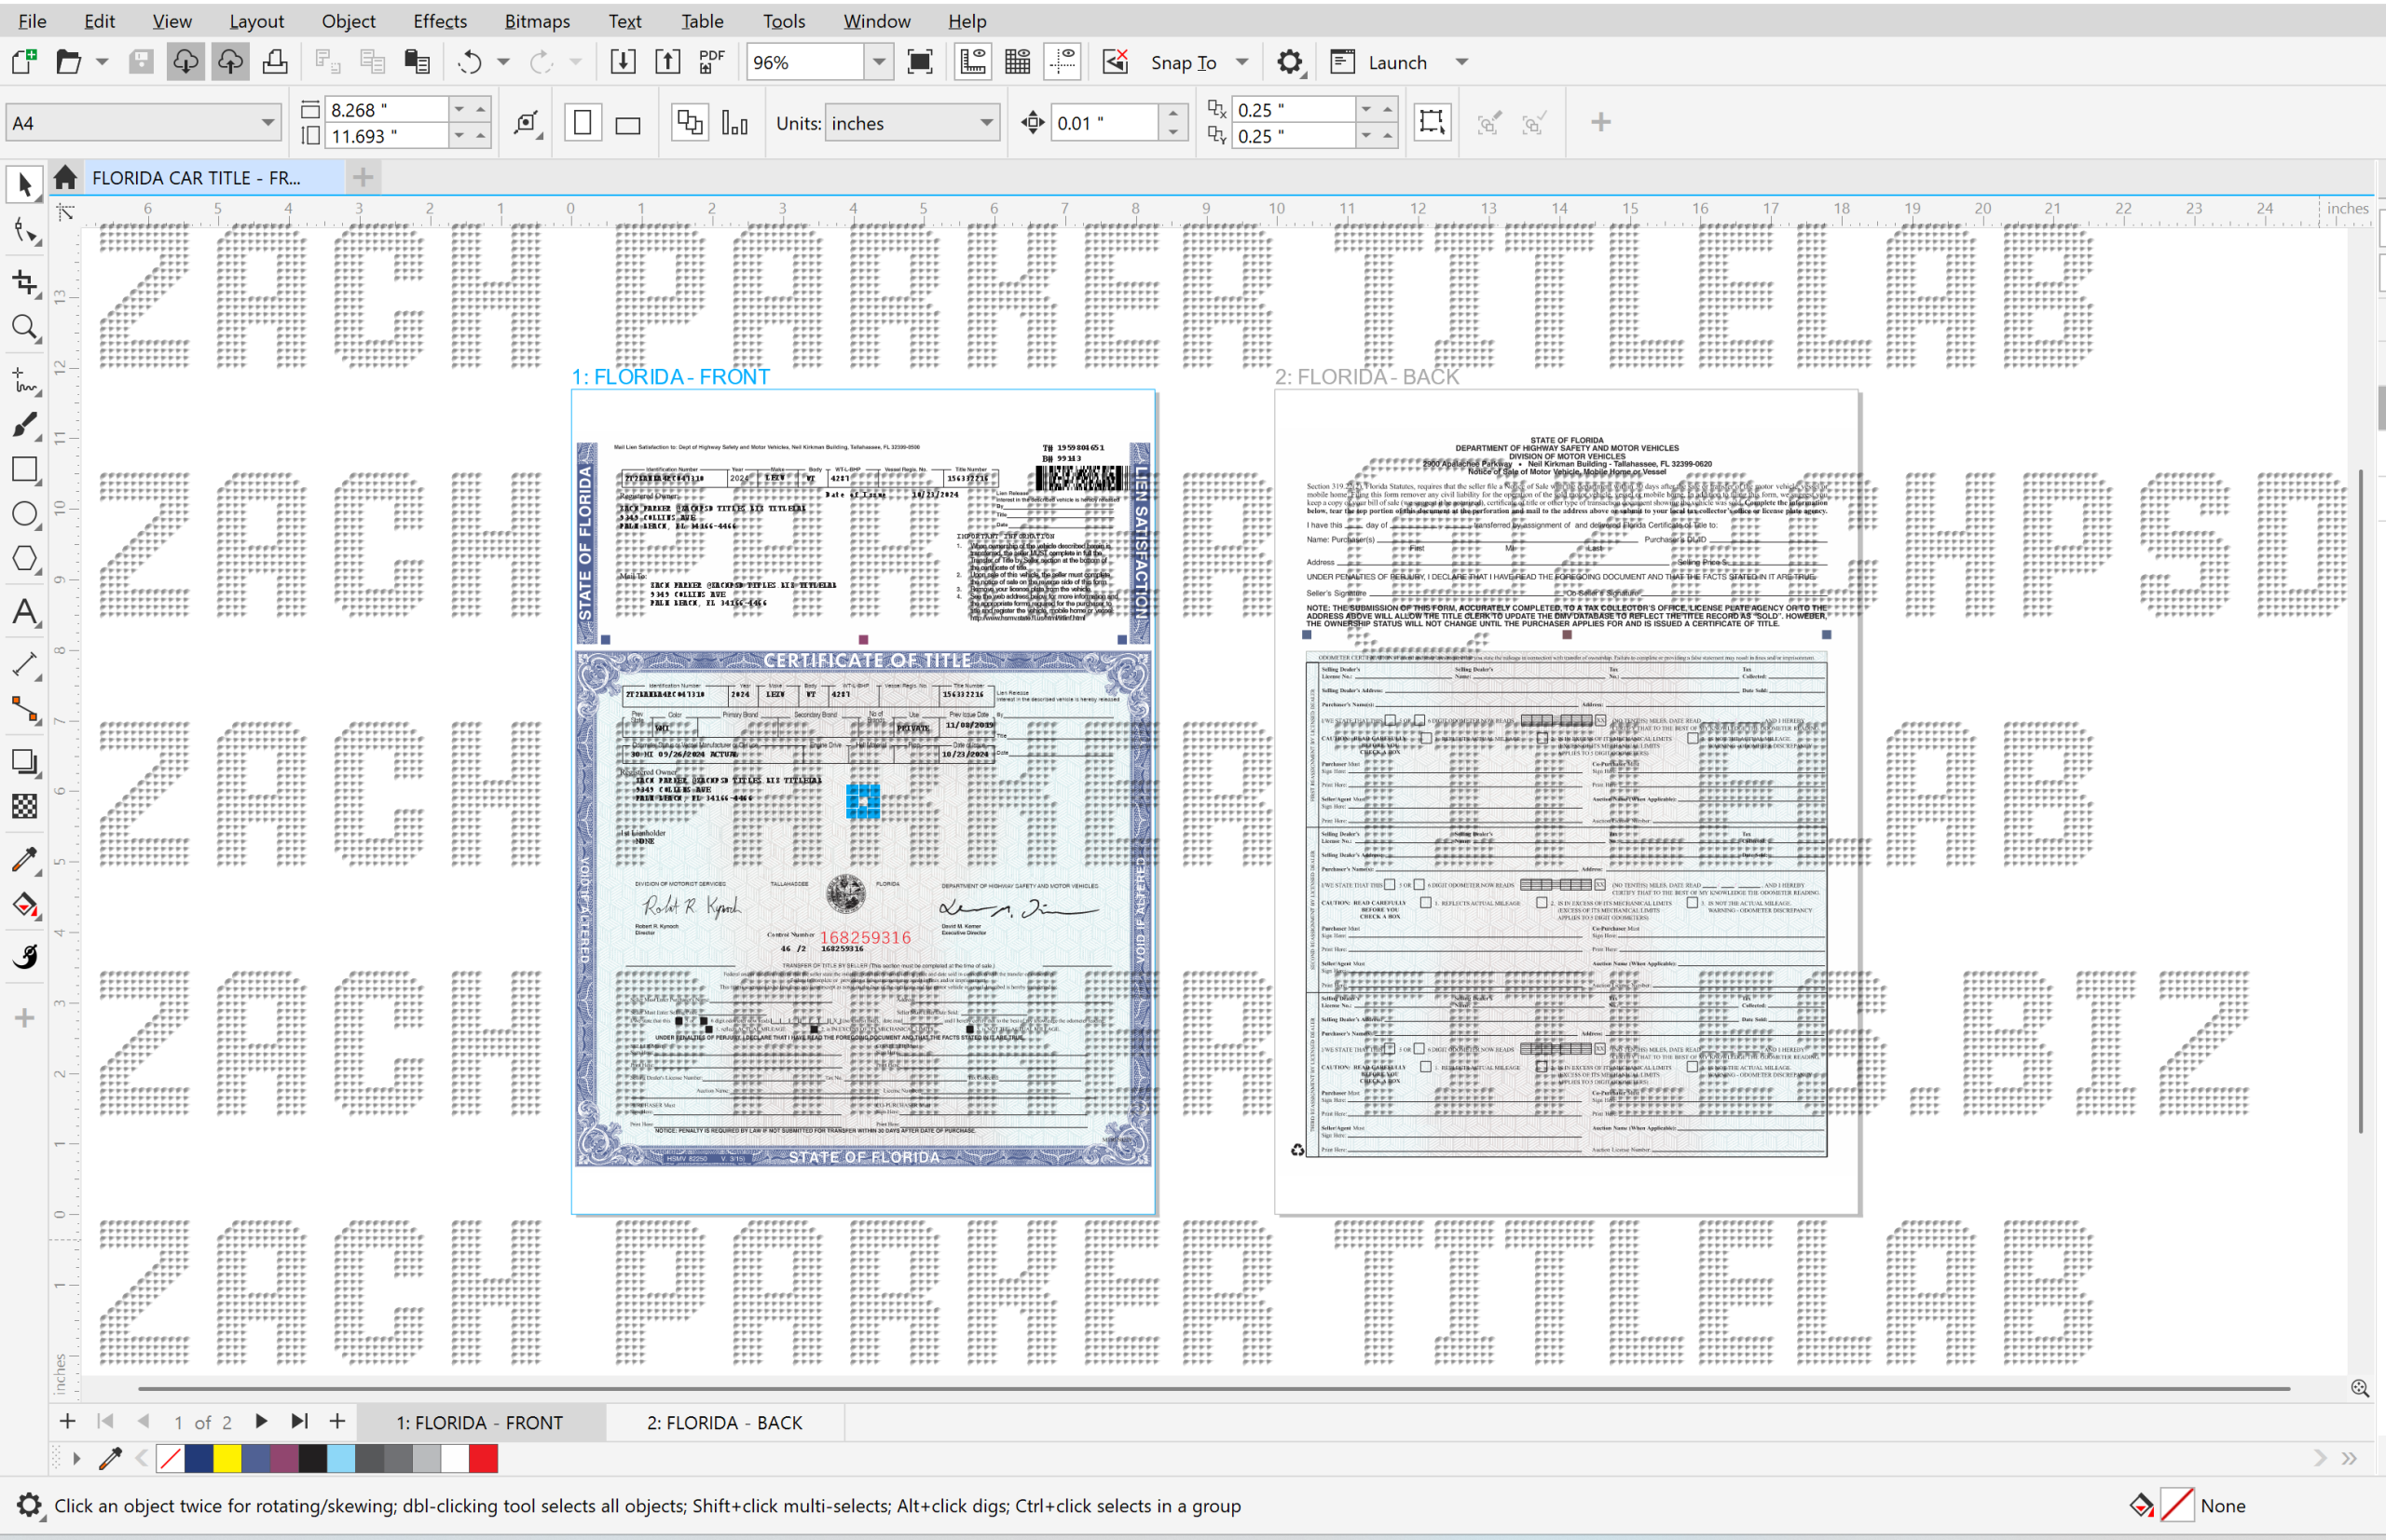Open the Bitmaps menu
Image resolution: width=2386 pixels, height=1540 pixels.
coord(537,21)
